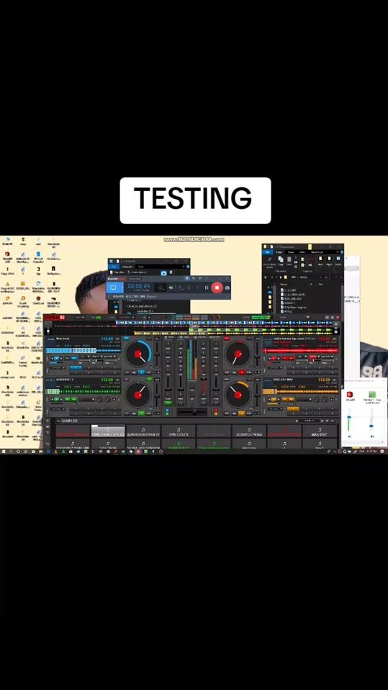Toggle the green play button on the bottom-left deck
Image resolution: width=388 pixels, height=690 pixels.
click(x=142, y=413)
